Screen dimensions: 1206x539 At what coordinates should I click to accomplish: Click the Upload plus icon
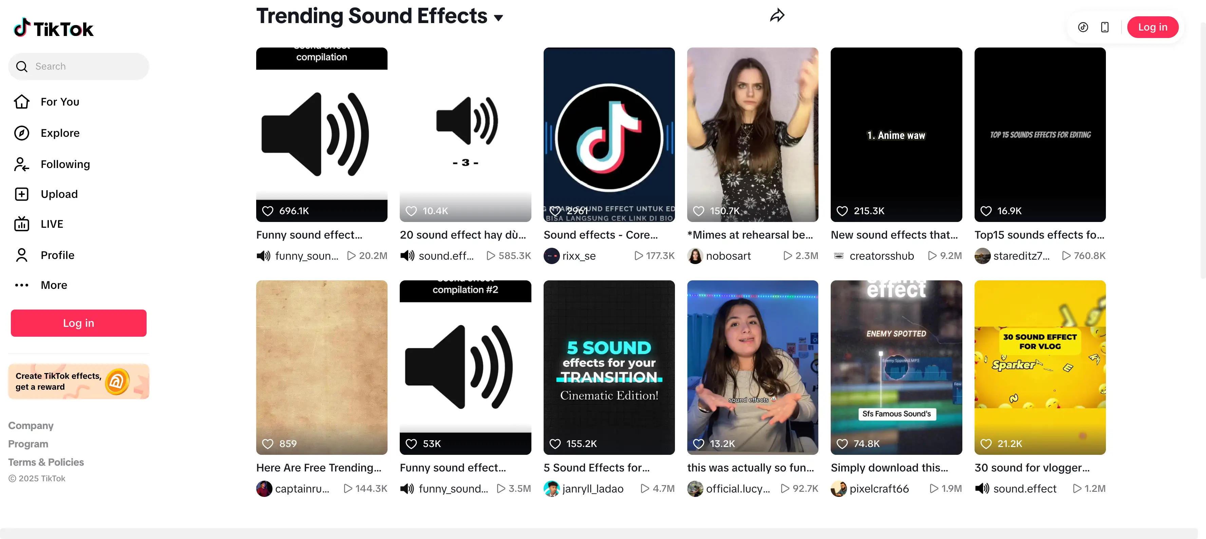[21, 194]
